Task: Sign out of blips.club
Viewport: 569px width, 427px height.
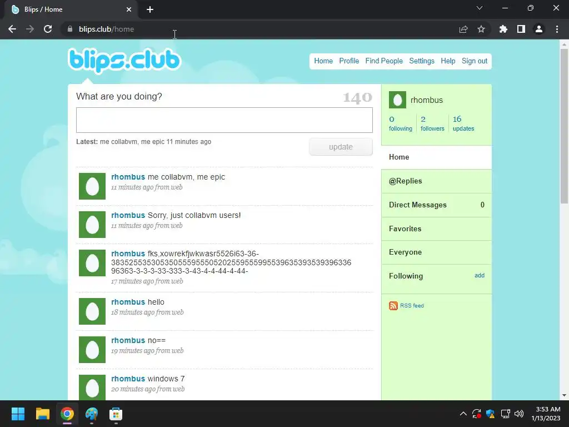Action: 475,61
